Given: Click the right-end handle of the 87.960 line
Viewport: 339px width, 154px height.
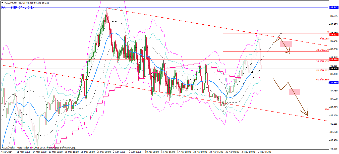Looking at the screenshot, I should [329, 83].
